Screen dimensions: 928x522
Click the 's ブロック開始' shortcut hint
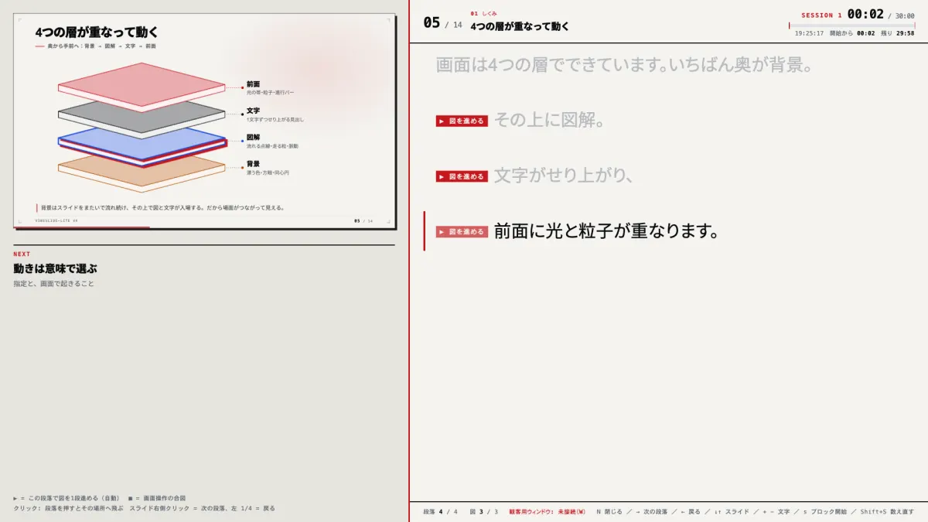pos(825,512)
